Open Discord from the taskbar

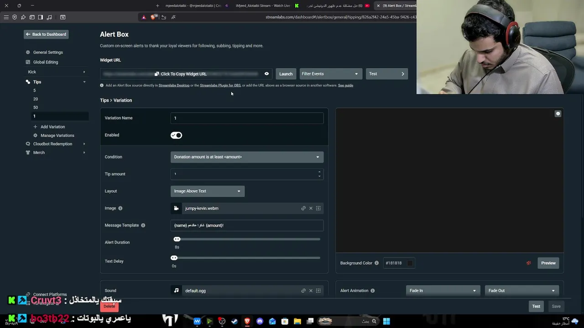tap(260, 321)
